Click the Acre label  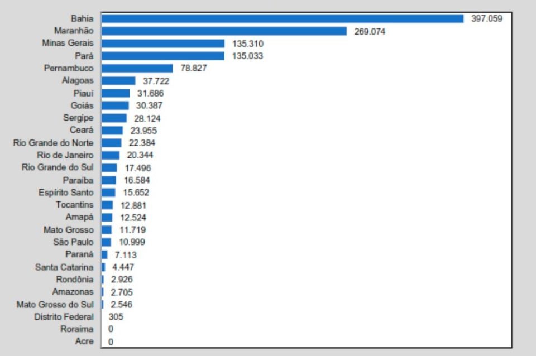[84, 341]
